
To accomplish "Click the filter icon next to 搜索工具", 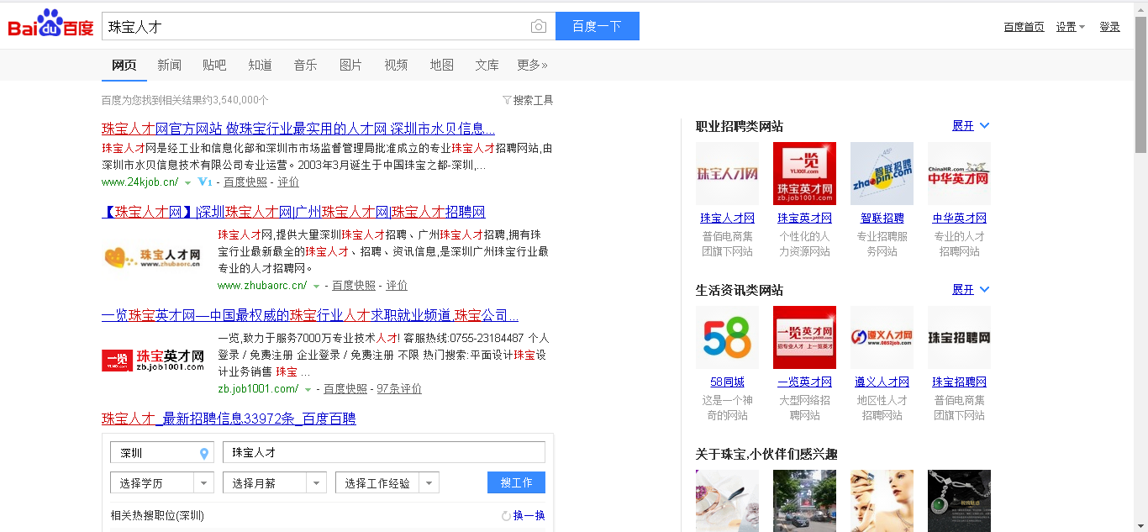I will point(507,100).
